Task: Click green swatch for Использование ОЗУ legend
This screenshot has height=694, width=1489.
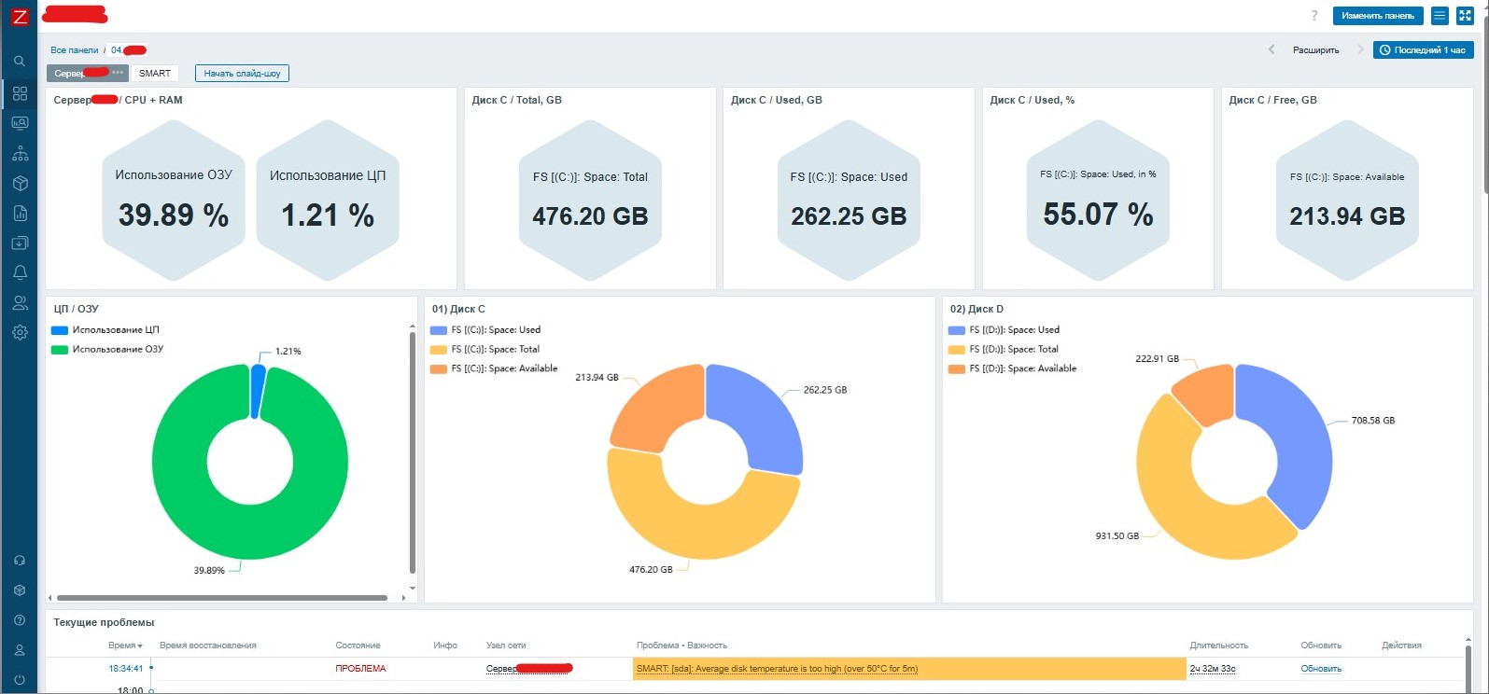Action: tap(60, 350)
